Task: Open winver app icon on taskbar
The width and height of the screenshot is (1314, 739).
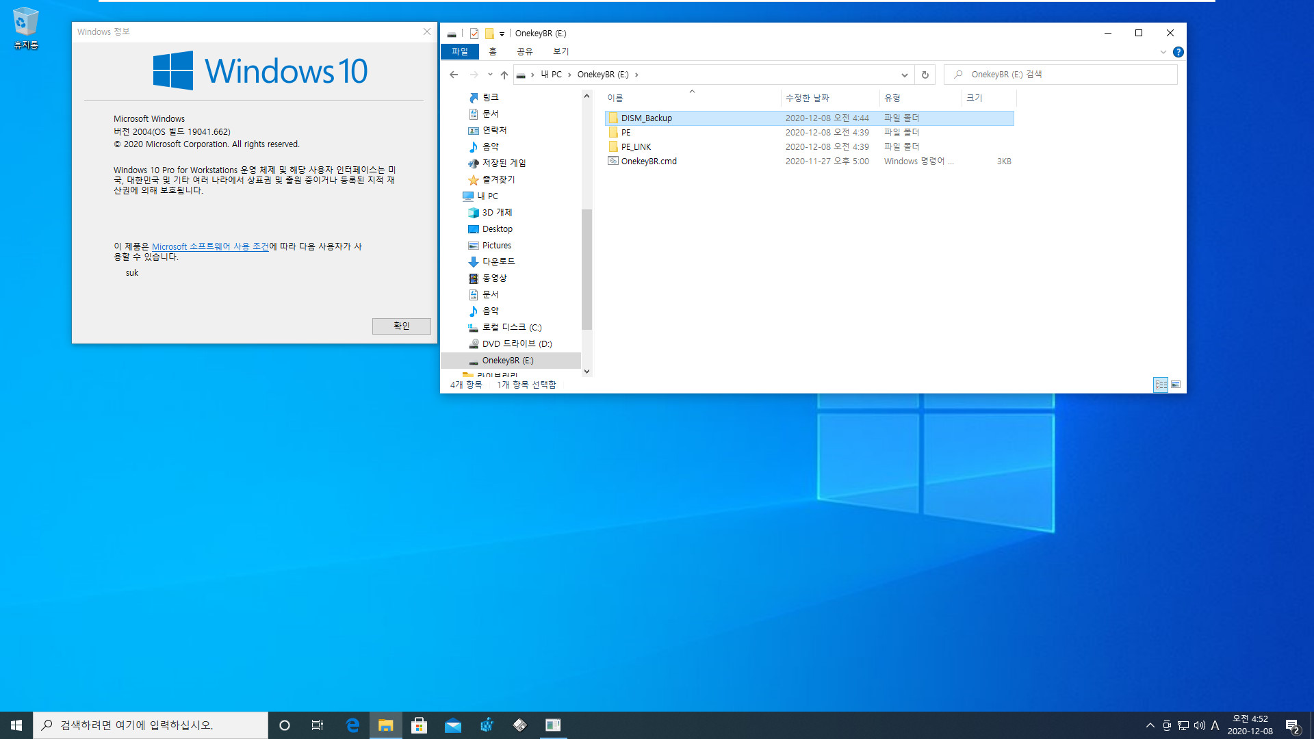Action: [x=553, y=725]
